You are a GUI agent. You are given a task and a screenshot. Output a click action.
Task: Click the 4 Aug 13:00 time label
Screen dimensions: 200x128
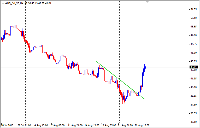pyautogui.click(x=41, y=125)
